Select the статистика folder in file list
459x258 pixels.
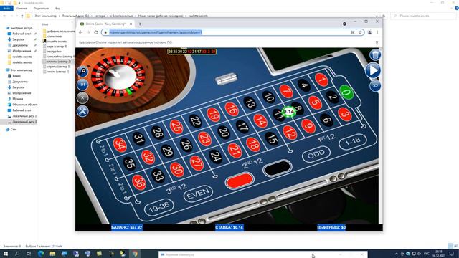[55, 37]
